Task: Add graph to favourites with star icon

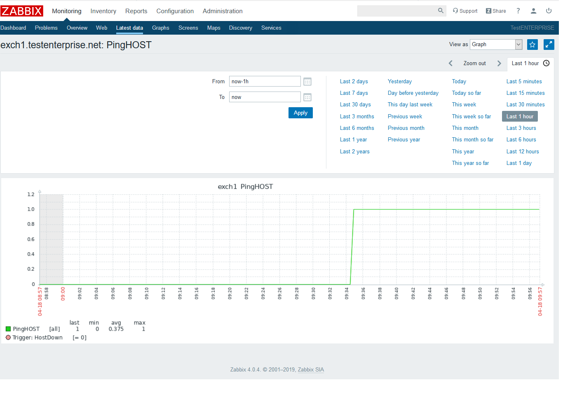Action: pos(532,45)
